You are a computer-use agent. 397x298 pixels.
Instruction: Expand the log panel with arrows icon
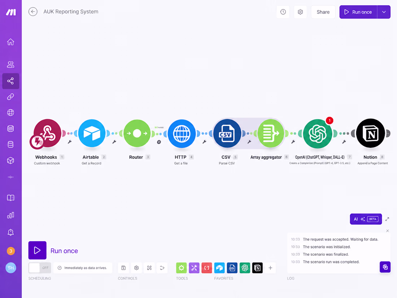387,219
